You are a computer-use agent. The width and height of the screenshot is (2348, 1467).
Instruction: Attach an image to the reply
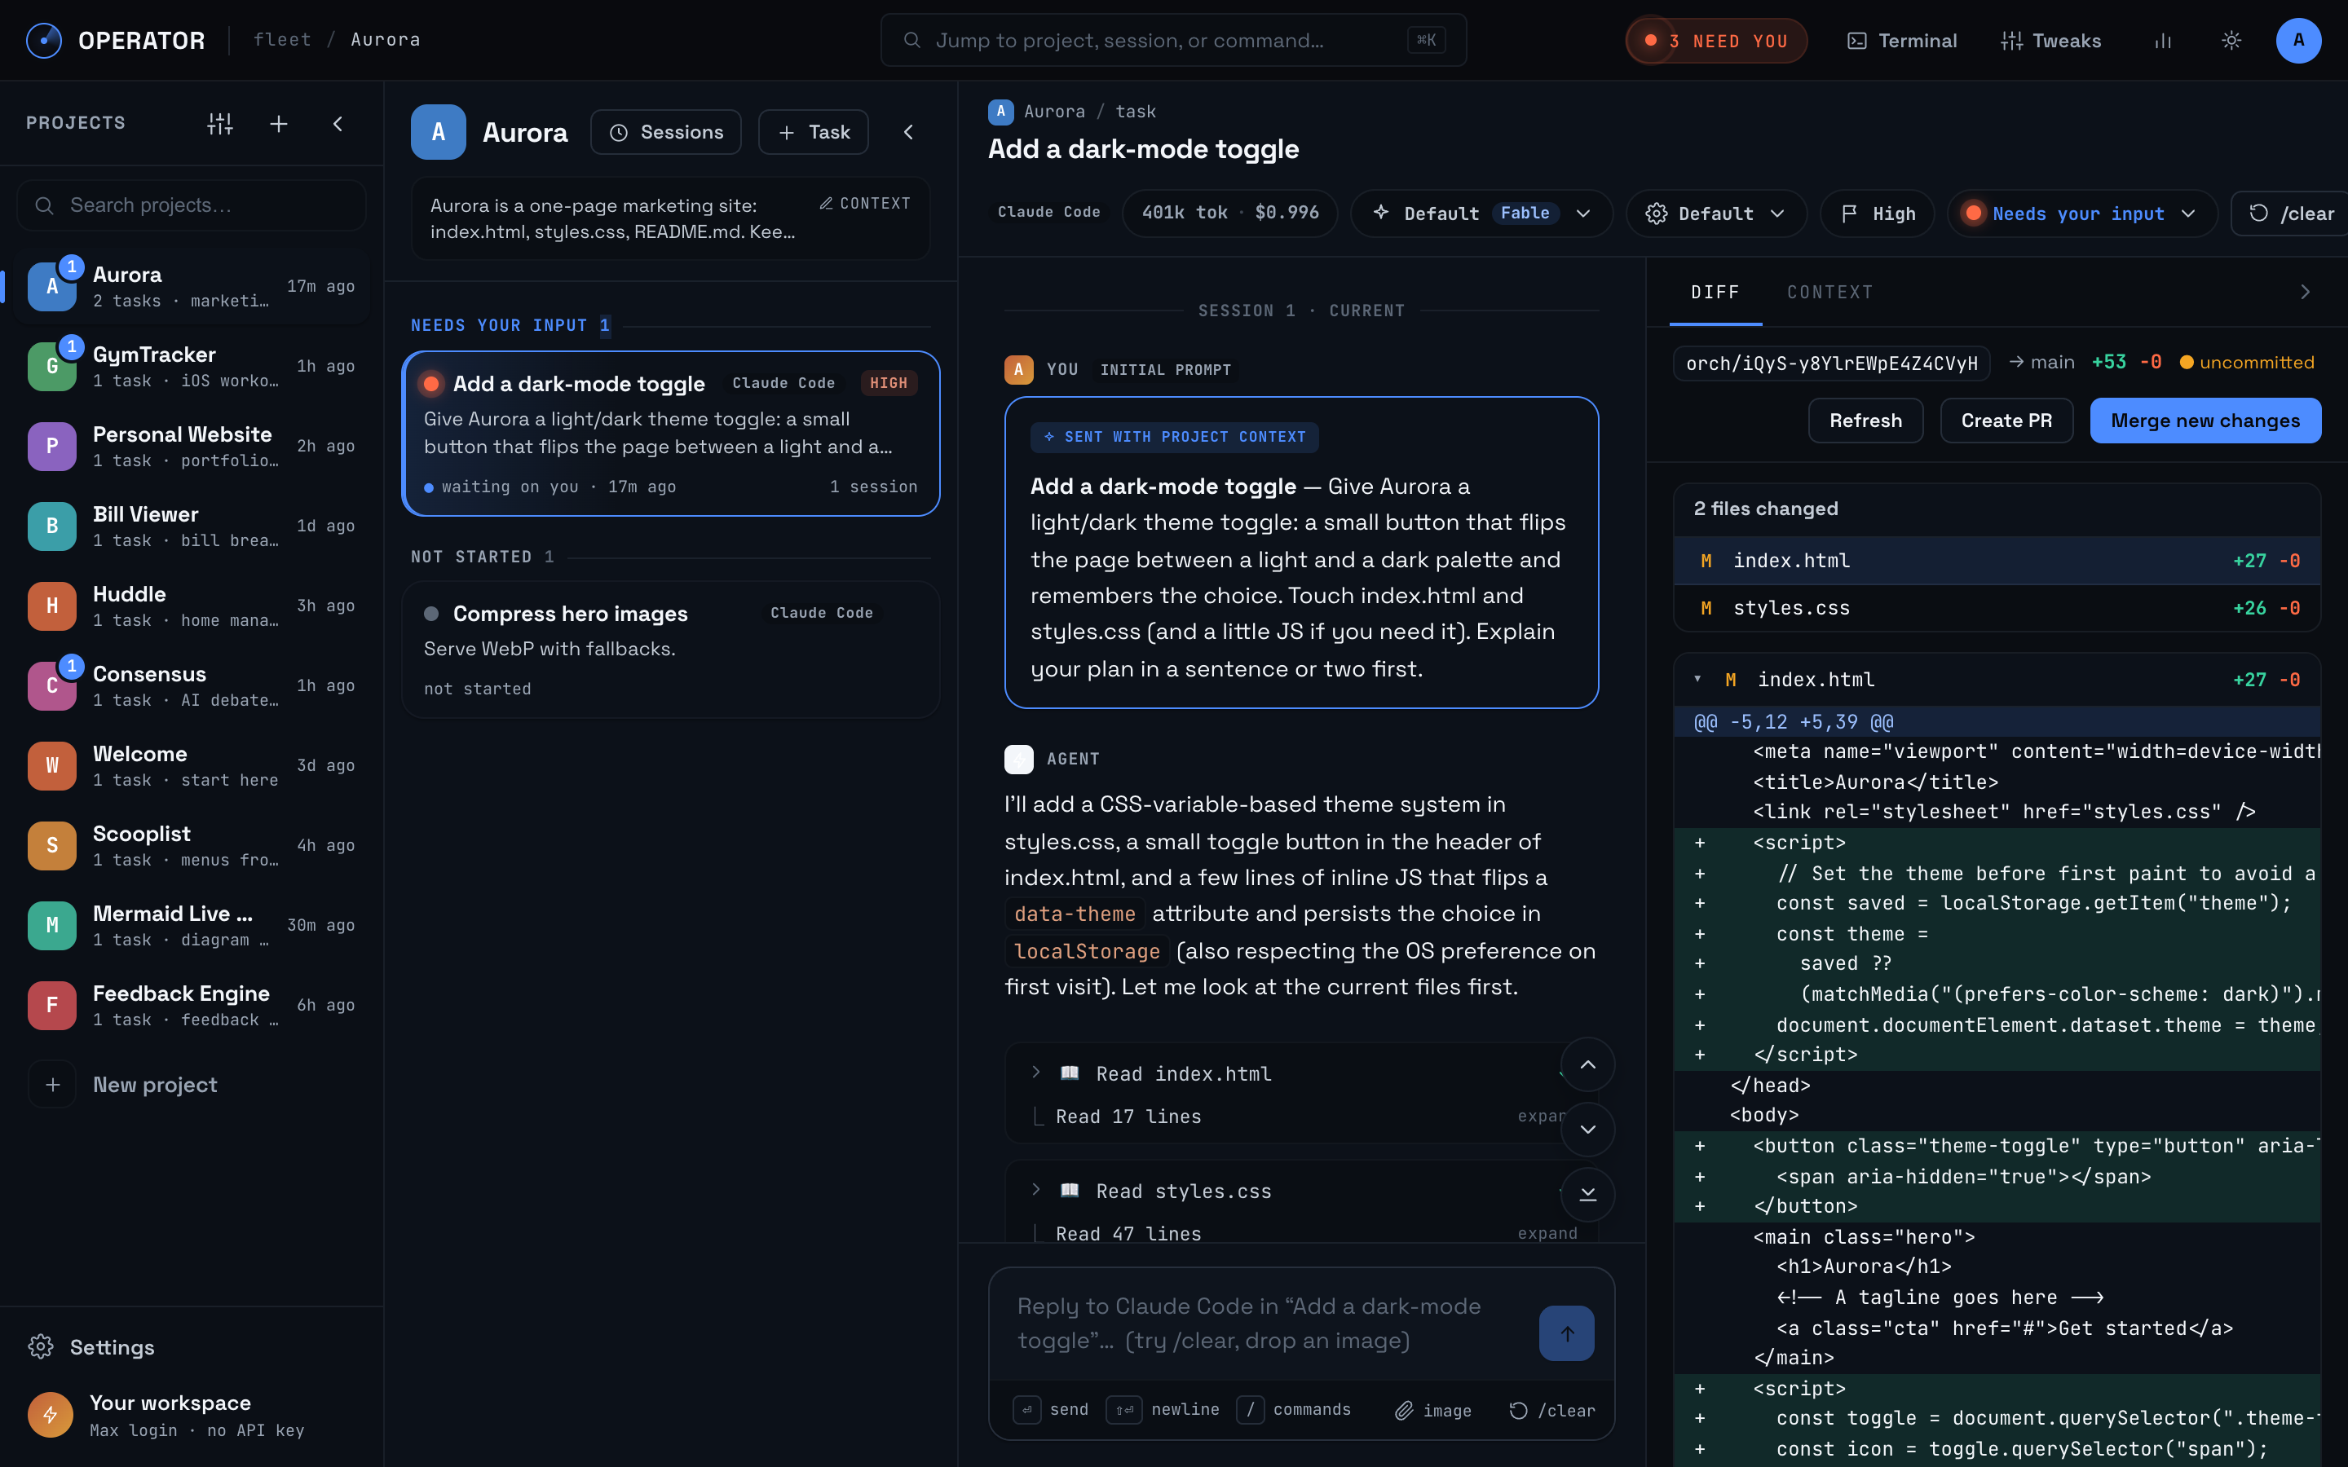(x=1433, y=1410)
